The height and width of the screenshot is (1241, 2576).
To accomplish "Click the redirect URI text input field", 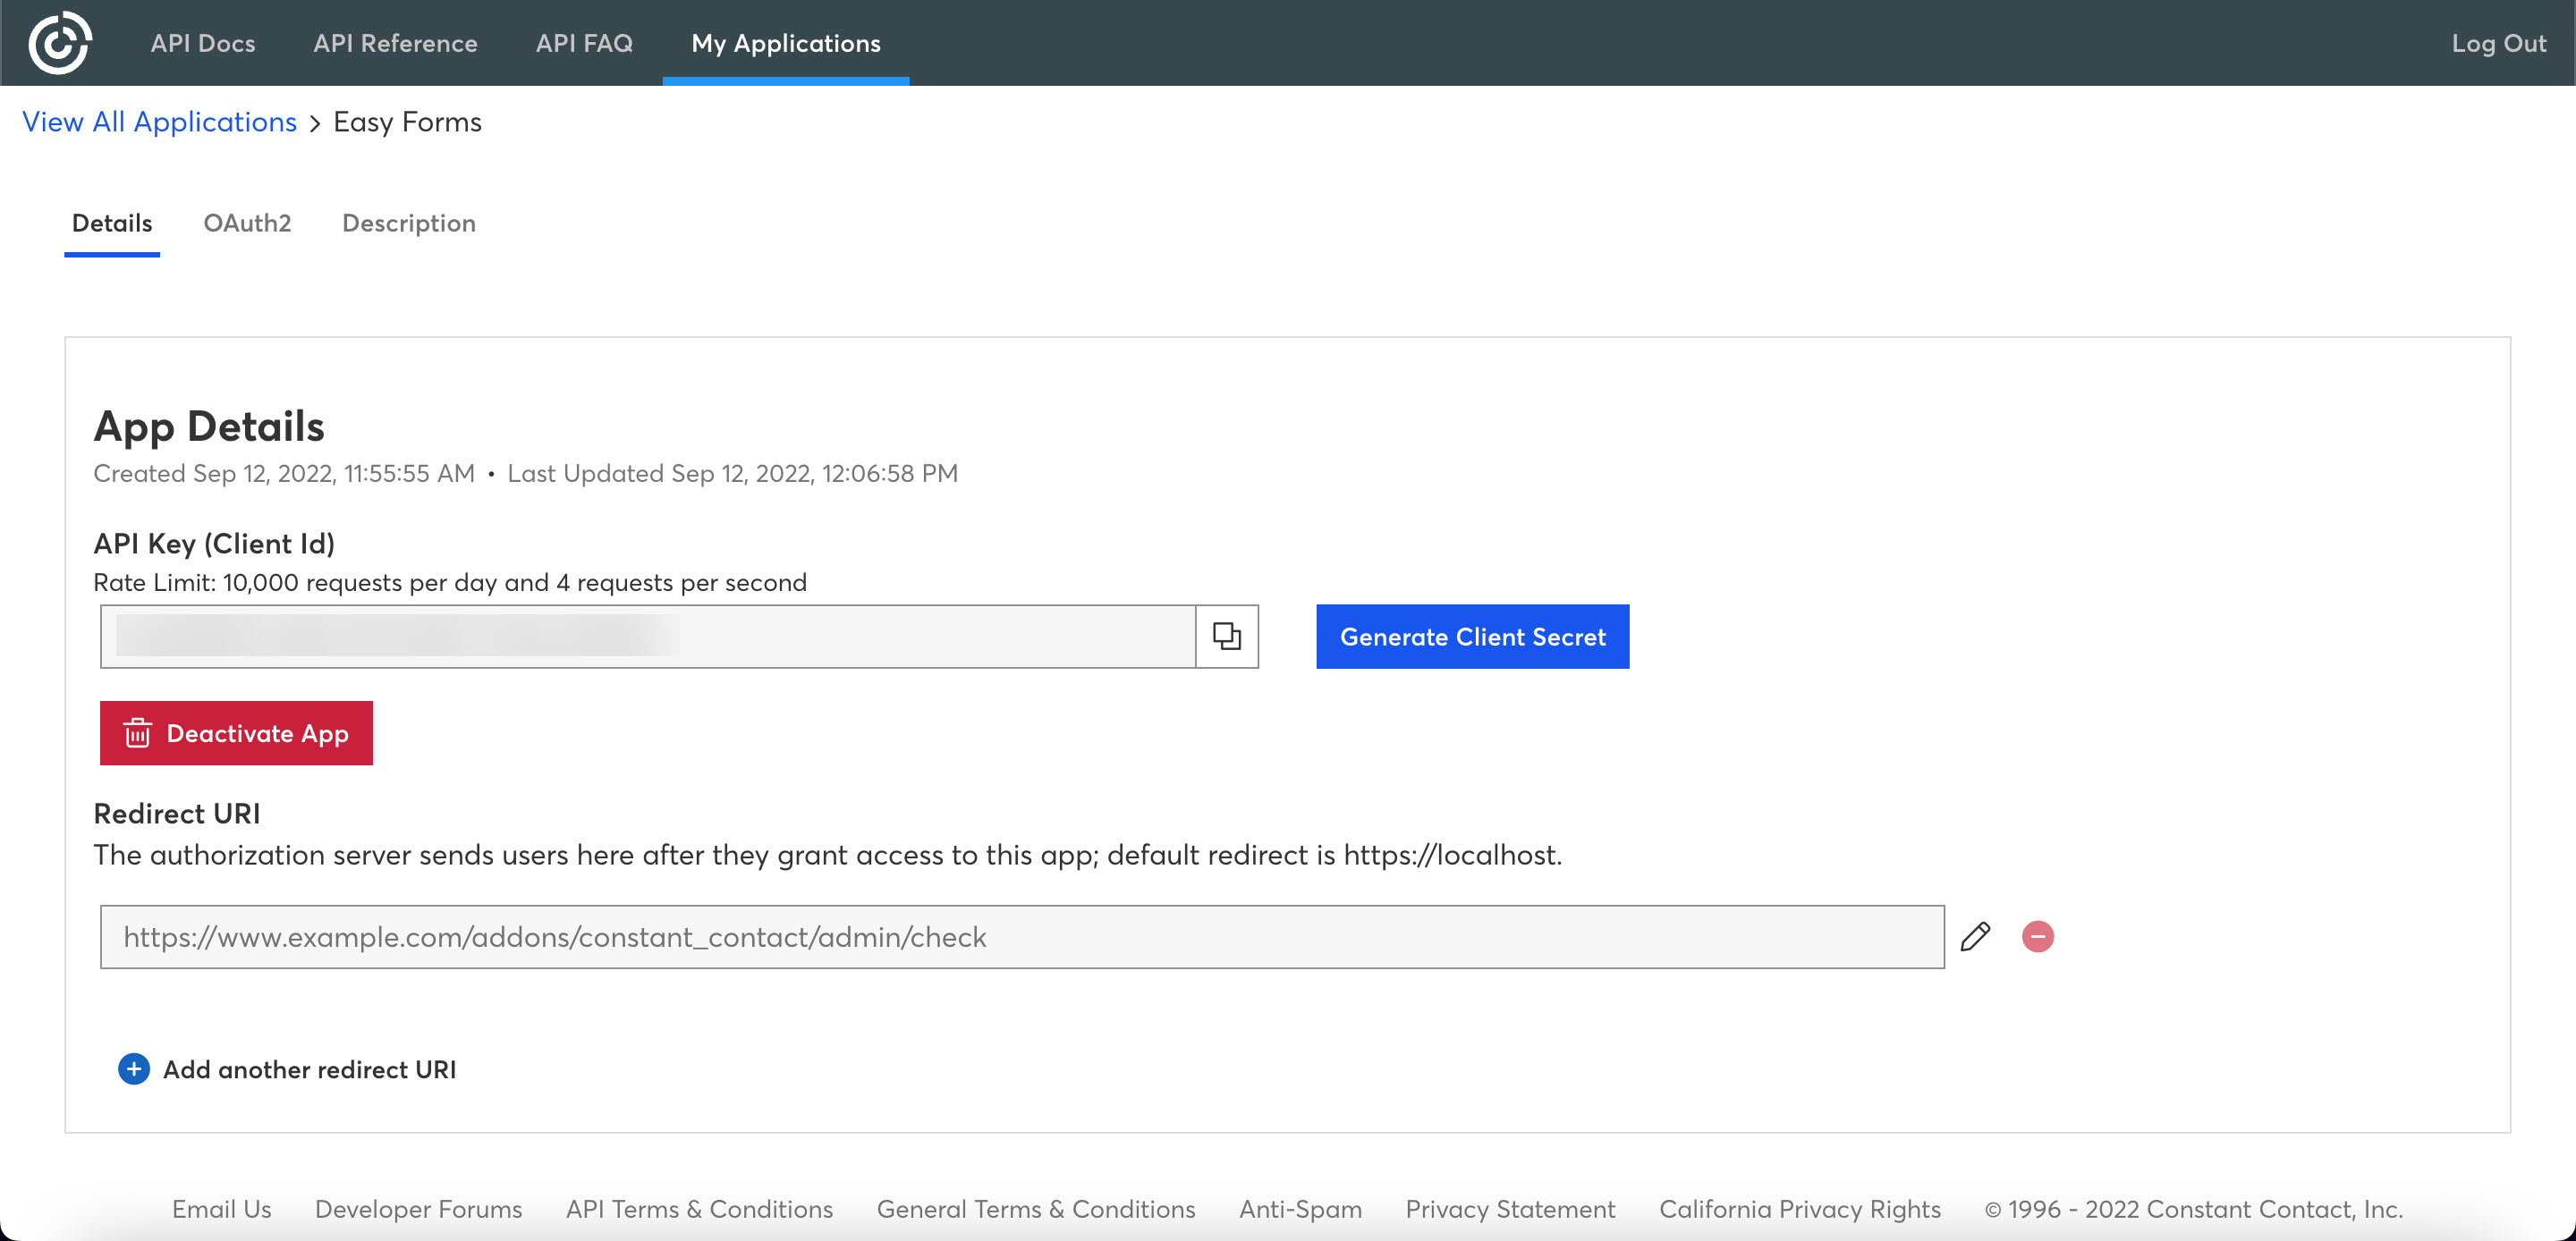I will point(1021,936).
